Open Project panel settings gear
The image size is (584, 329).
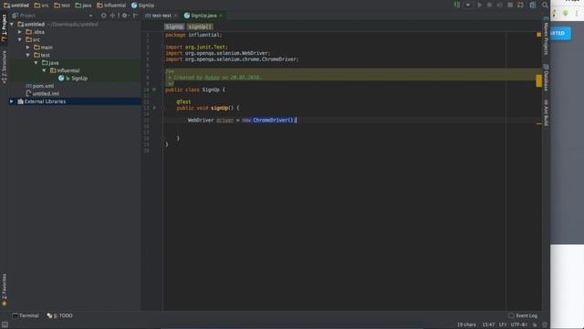coord(125,16)
